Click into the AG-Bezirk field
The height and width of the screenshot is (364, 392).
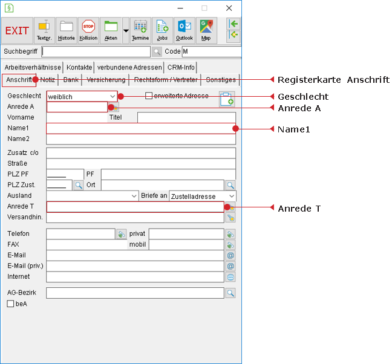136,293
